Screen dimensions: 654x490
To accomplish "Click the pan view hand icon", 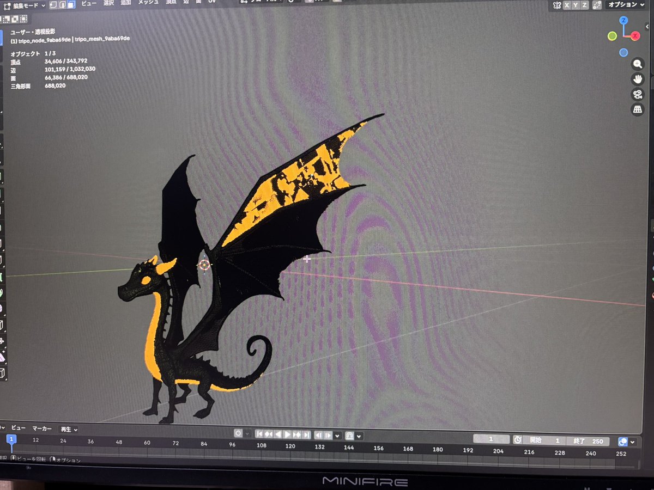I will pyautogui.click(x=638, y=79).
